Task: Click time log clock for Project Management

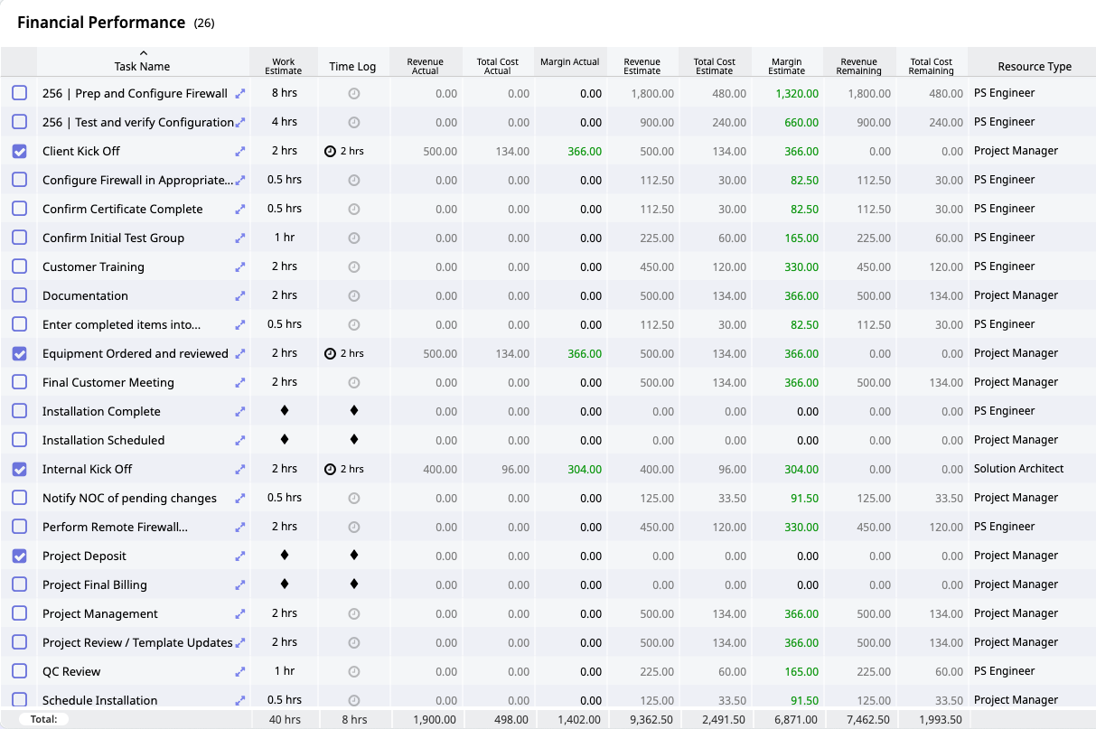Action: tap(354, 614)
